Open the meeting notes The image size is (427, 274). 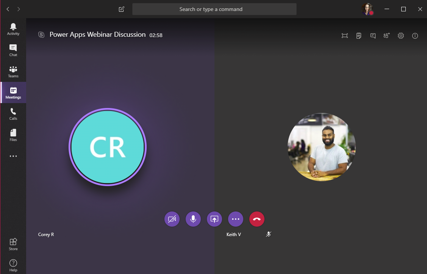point(359,36)
